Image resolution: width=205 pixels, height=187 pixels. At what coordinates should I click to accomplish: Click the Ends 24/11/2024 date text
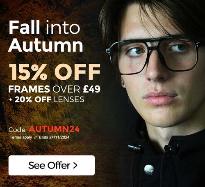click(54, 137)
